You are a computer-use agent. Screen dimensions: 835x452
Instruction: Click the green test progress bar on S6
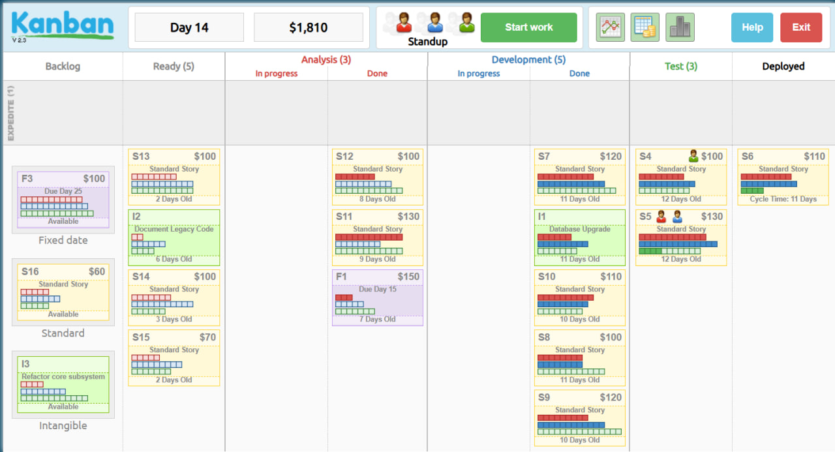(752, 191)
